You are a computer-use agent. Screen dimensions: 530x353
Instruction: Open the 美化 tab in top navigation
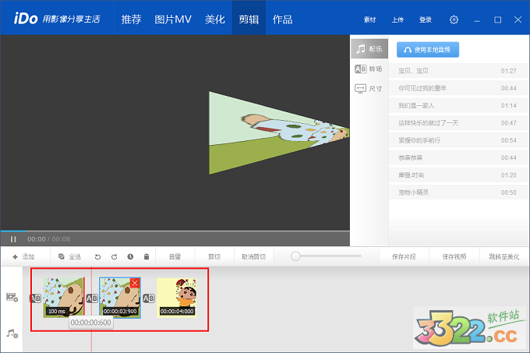215,19
